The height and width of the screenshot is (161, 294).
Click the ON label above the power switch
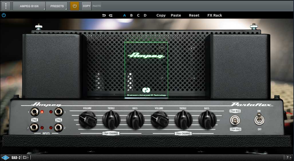(x=259, y=111)
